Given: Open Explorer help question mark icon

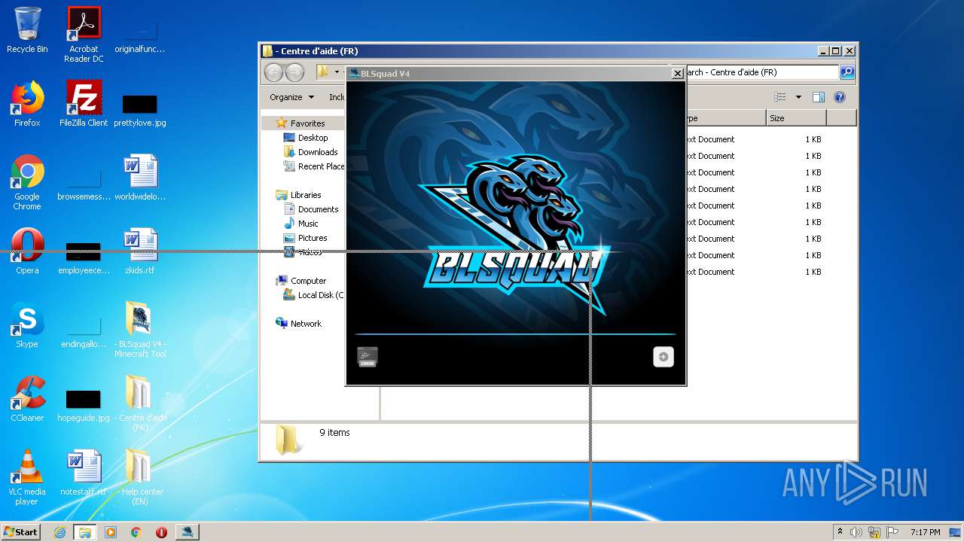Looking at the screenshot, I should coord(840,97).
